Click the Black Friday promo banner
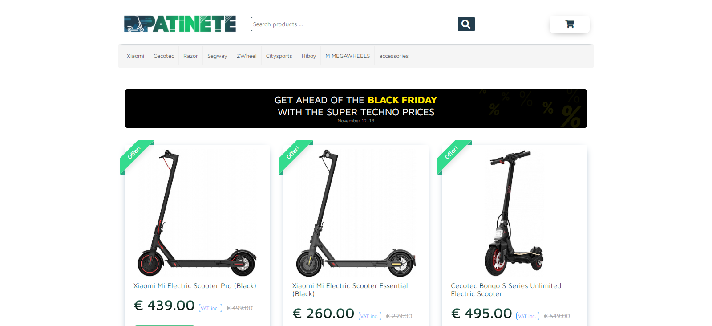This screenshot has width=712, height=326. click(356, 108)
